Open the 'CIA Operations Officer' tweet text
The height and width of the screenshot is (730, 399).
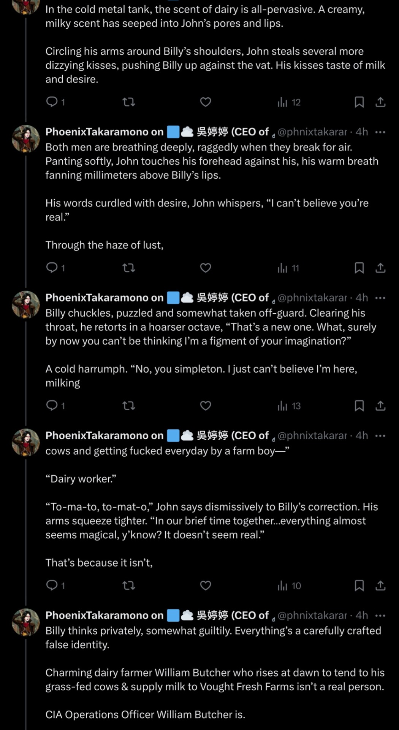point(145,714)
